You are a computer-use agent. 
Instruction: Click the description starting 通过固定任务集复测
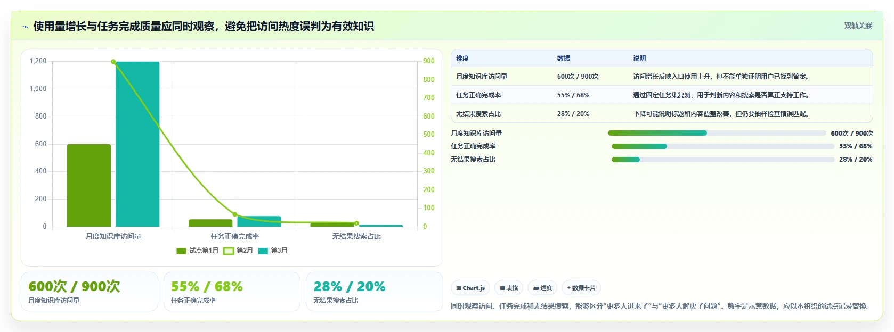click(722, 95)
